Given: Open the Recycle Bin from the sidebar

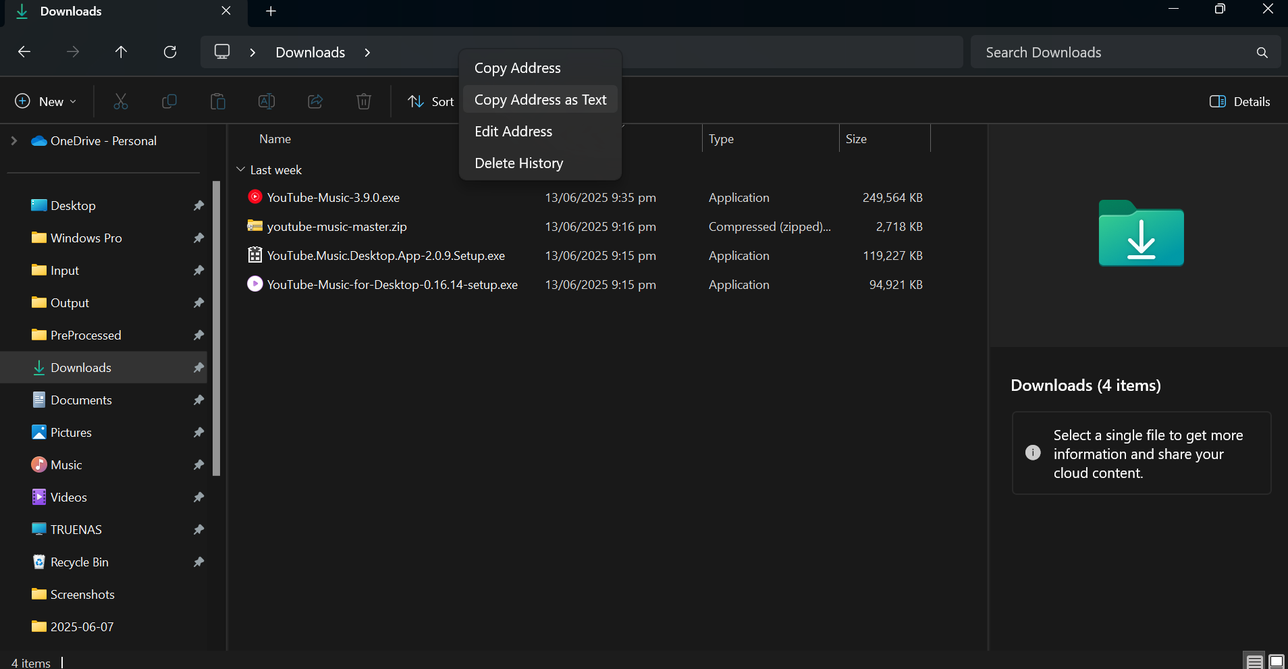Looking at the screenshot, I should point(79,562).
